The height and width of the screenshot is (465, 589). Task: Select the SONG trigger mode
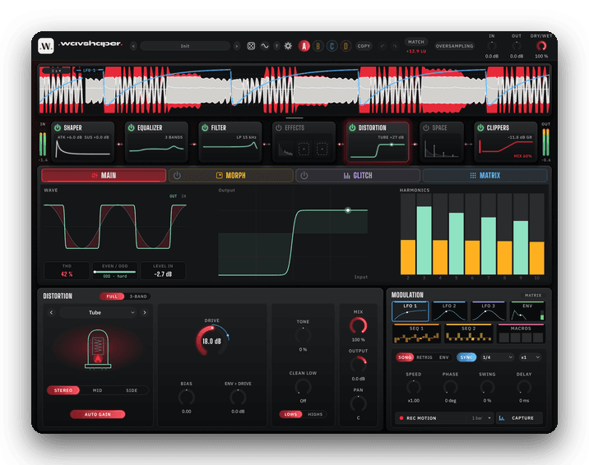405,357
